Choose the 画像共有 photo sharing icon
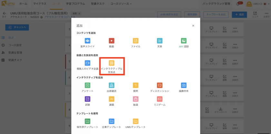This screenshot has height=134, width=271. (x=184, y=85)
